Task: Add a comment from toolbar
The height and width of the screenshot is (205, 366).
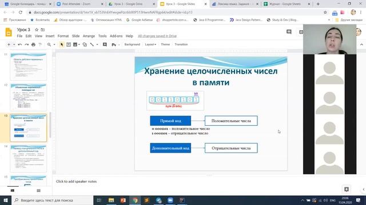Action: [105, 44]
